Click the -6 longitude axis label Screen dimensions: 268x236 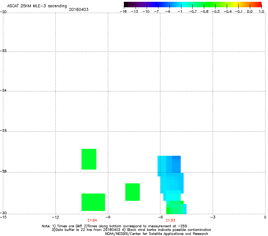160,217
